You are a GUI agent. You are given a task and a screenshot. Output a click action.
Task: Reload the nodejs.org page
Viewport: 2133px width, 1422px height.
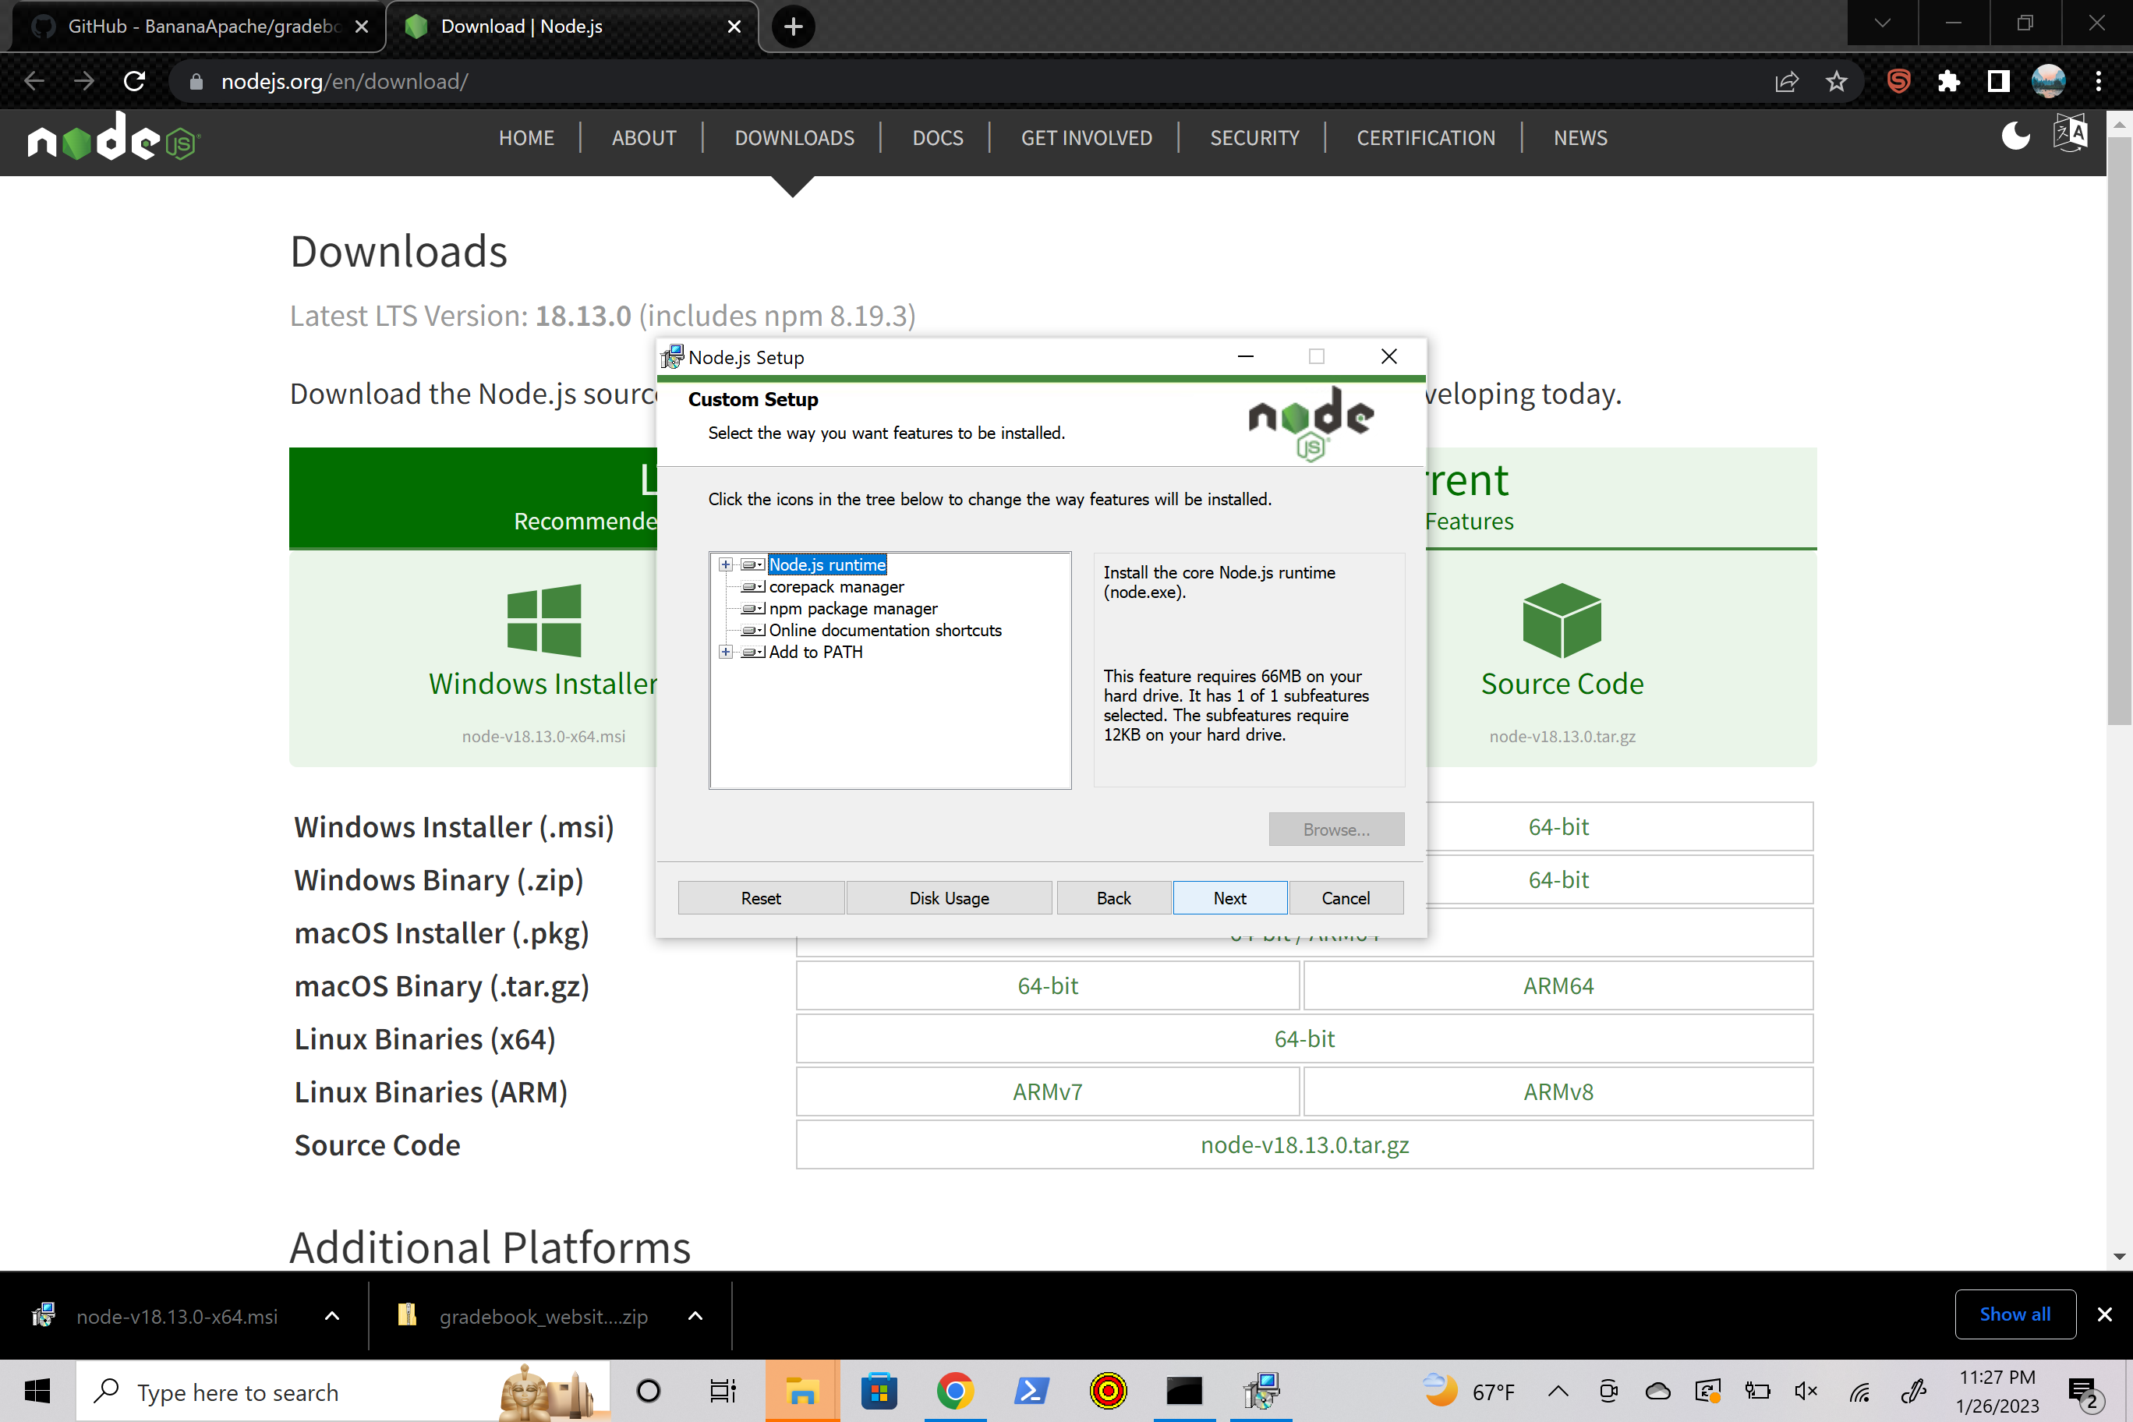tap(135, 82)
